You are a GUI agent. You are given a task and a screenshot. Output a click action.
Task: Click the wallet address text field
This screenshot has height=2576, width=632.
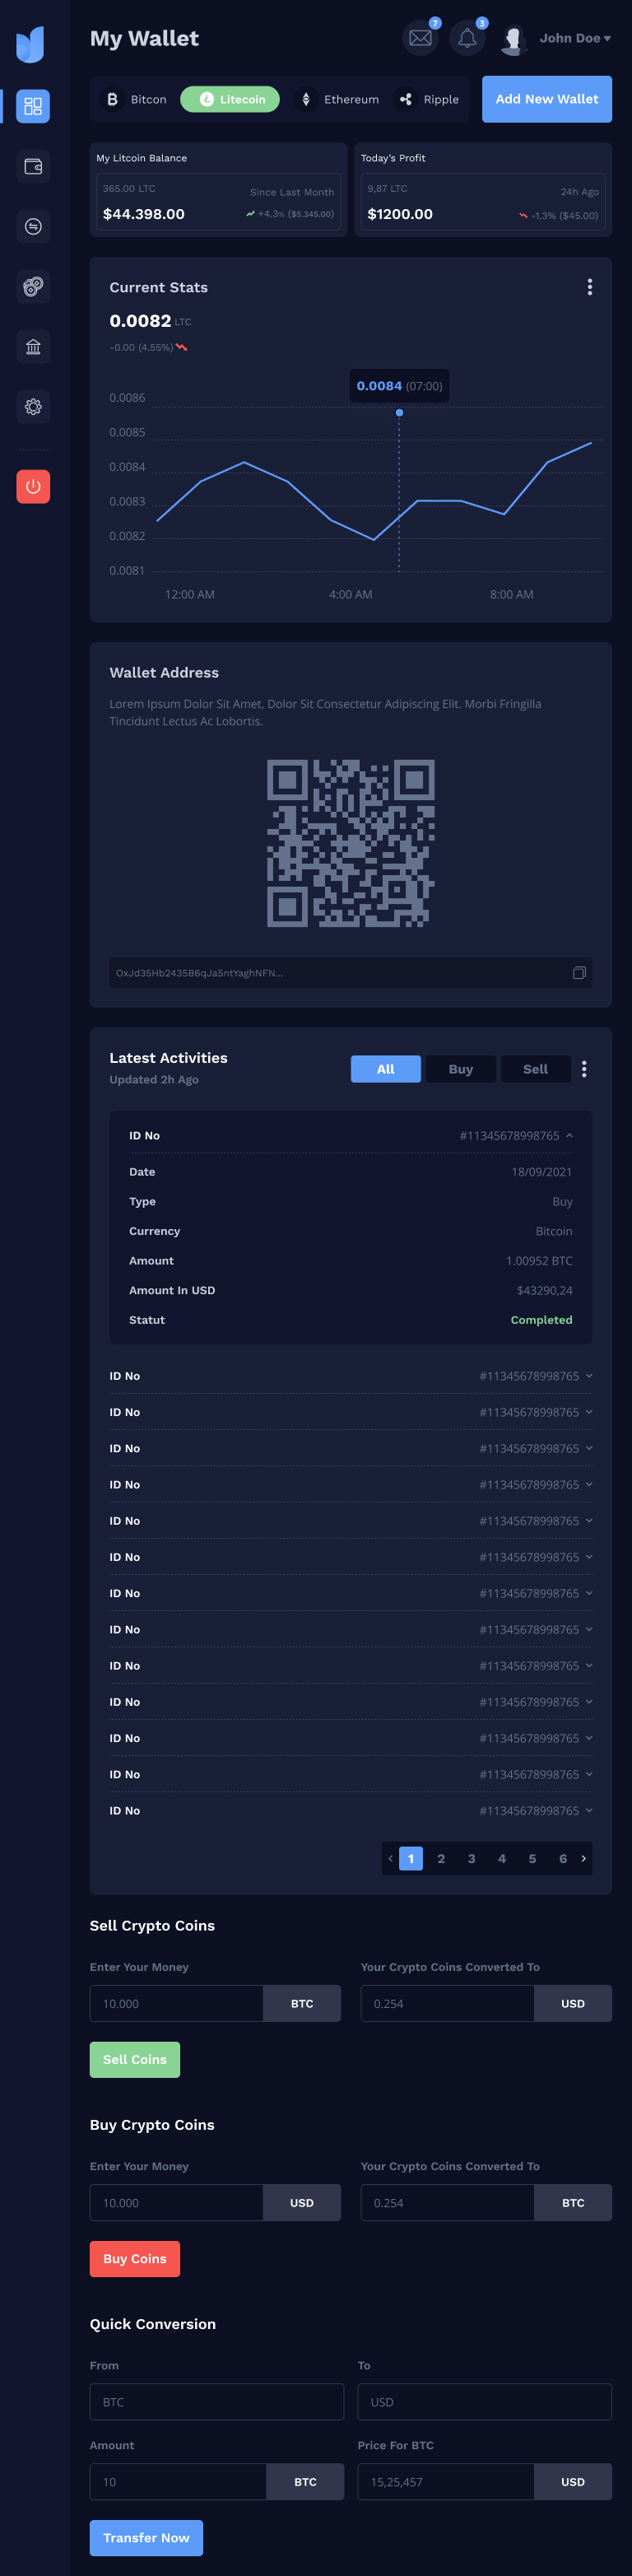pos(351,972)
